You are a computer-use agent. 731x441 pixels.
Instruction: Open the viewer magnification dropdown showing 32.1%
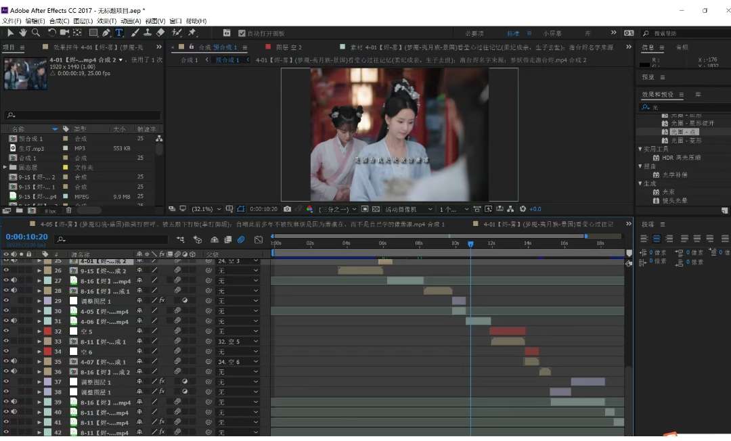click(206, 209)
